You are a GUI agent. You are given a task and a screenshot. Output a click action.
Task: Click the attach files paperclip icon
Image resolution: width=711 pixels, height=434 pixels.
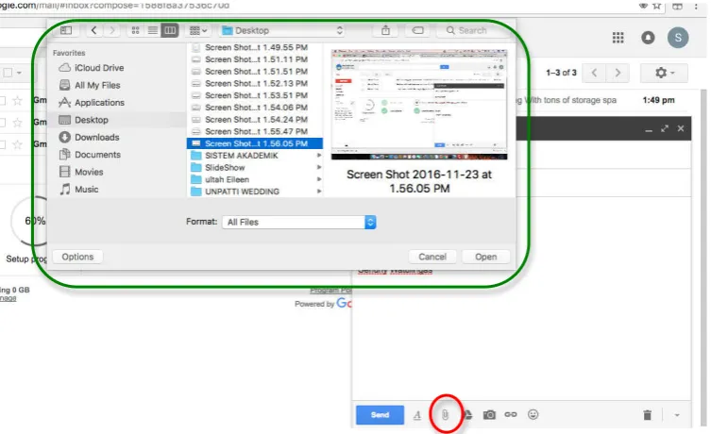pyautogui.click(x=446, y=414)
